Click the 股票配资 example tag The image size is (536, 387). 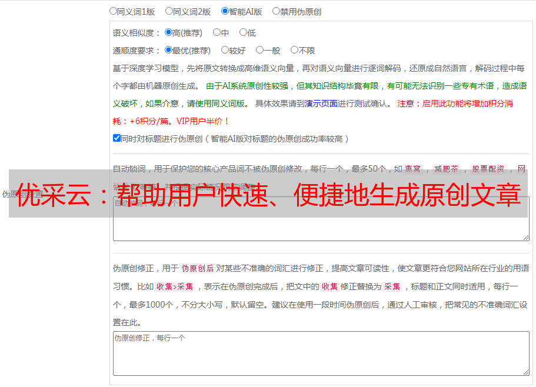tap(488, 169)
